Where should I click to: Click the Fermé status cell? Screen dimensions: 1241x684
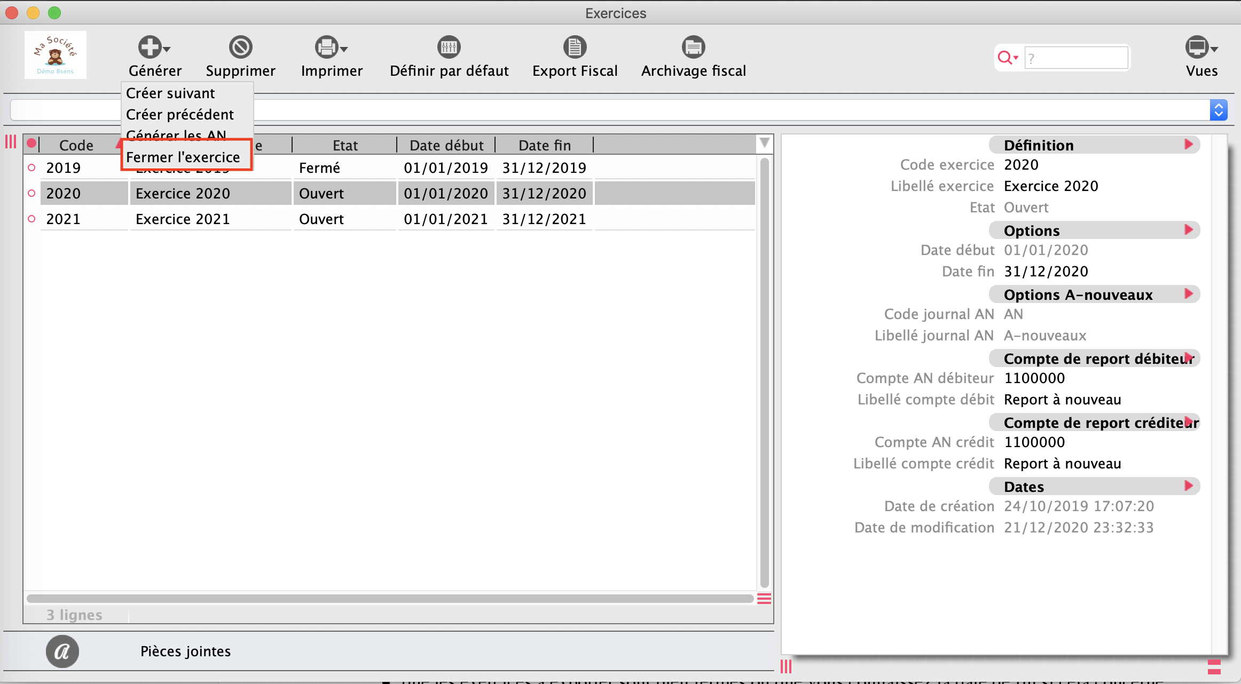tap(345, 168)
